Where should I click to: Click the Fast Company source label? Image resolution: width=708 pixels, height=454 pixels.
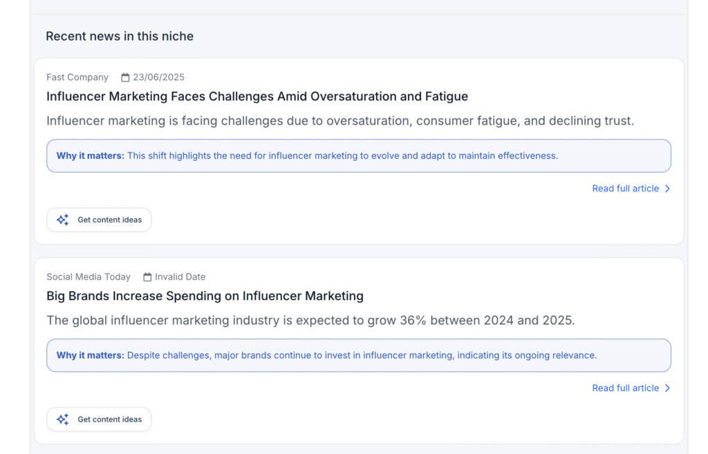[77, 77]
